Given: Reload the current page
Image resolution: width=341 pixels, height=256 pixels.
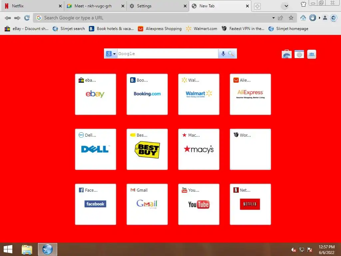Looking at the screenshot, I should pyautogui.click(x=27, y=18).
